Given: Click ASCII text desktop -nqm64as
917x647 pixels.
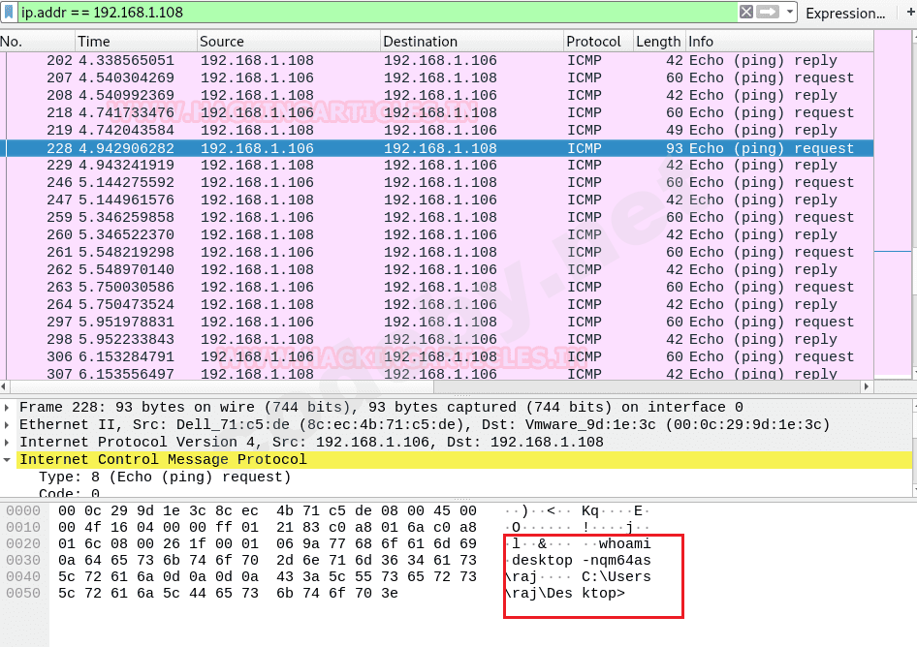Looking at the screenshot, I should 582,560.
